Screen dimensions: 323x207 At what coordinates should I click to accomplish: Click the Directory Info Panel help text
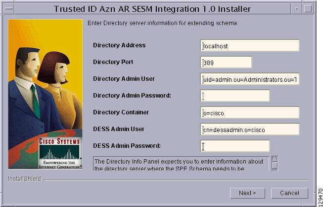[181, 164]
